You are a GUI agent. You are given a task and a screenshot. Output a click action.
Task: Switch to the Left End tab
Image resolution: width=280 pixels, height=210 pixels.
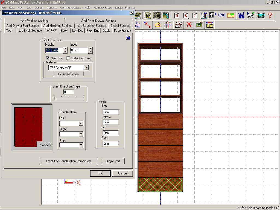click(78, 31)
